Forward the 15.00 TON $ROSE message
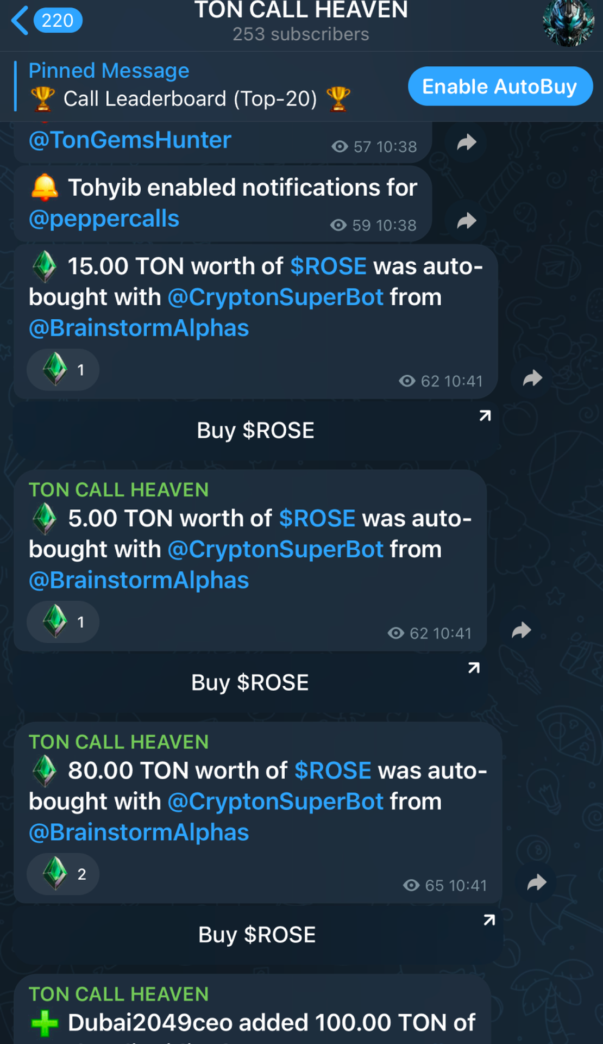 532,378
